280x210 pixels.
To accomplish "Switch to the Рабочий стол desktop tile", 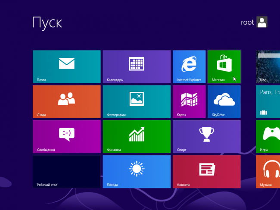I will [66, 172].
